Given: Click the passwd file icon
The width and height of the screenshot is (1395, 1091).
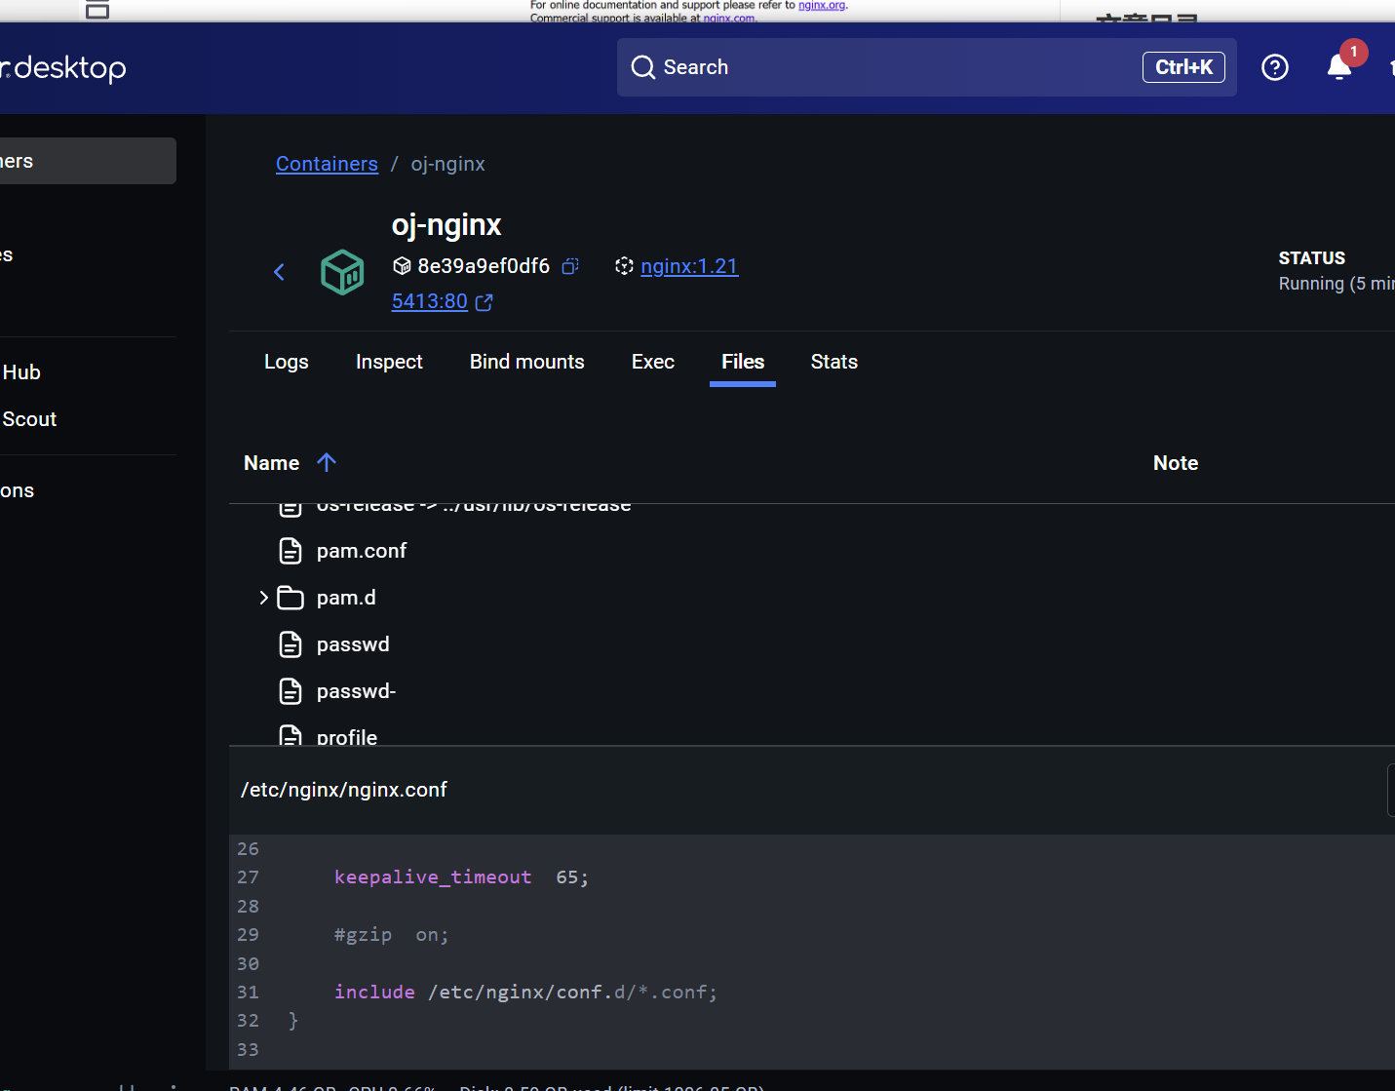Looking at the screenshot, I should tap(291, 644).
